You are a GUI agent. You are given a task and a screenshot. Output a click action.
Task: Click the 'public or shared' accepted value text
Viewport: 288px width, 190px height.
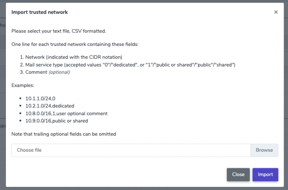pyautogui.click(x=174, y=65)
